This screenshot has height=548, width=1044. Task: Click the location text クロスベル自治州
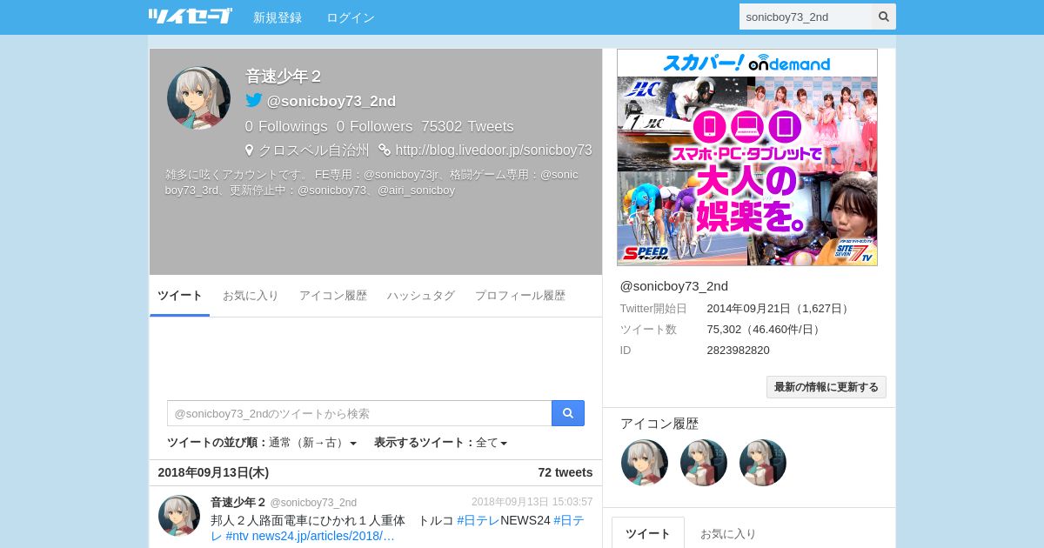(x=314, y=150)
